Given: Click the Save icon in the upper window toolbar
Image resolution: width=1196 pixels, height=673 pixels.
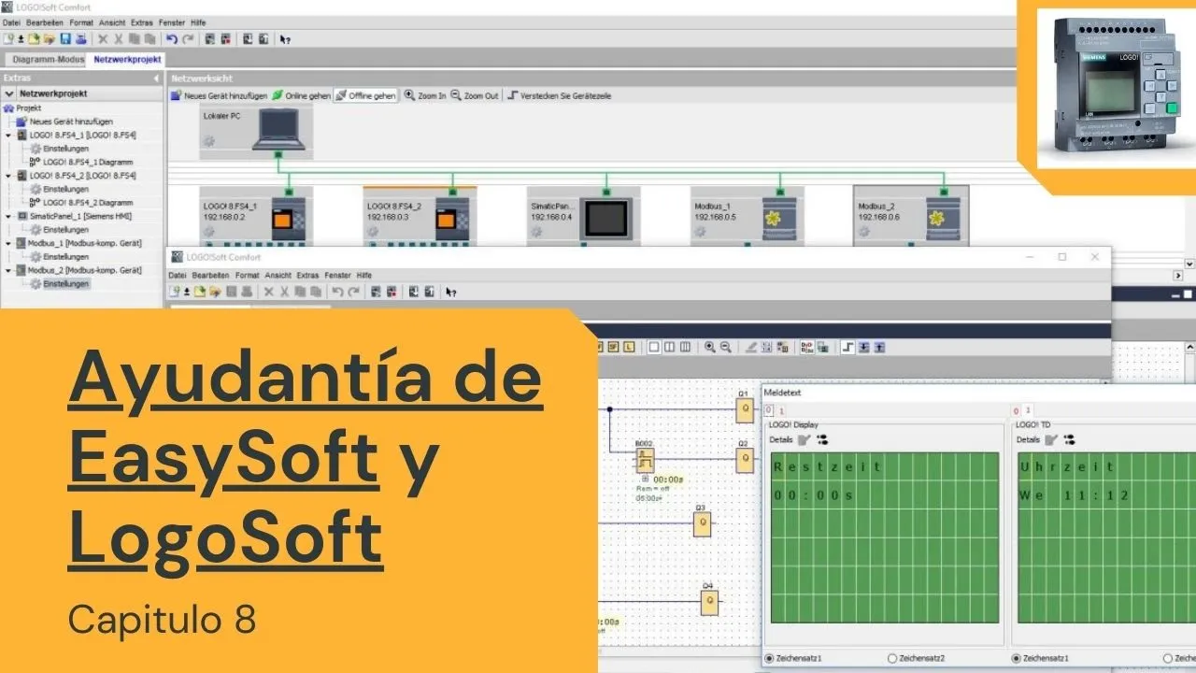Looking at the screenshot, I should coord(65,38).
